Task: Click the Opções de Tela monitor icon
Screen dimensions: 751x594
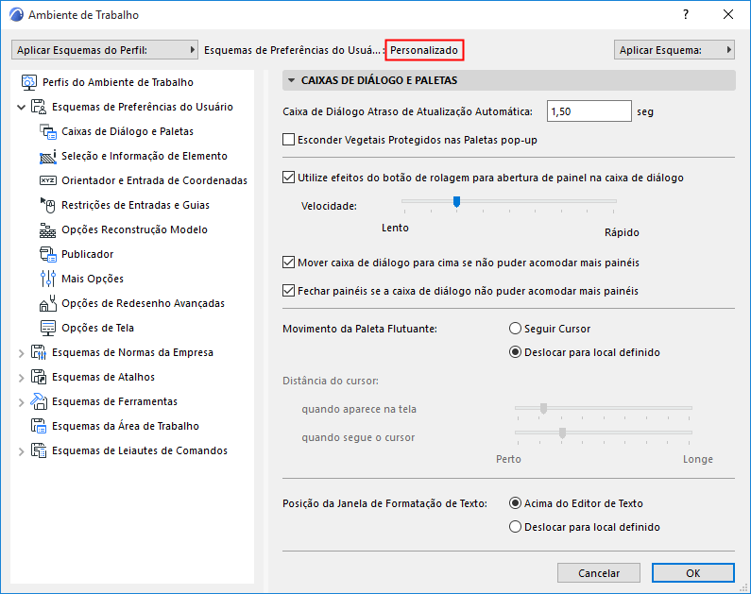Action: pyautogui.click(x=48, y=328)
